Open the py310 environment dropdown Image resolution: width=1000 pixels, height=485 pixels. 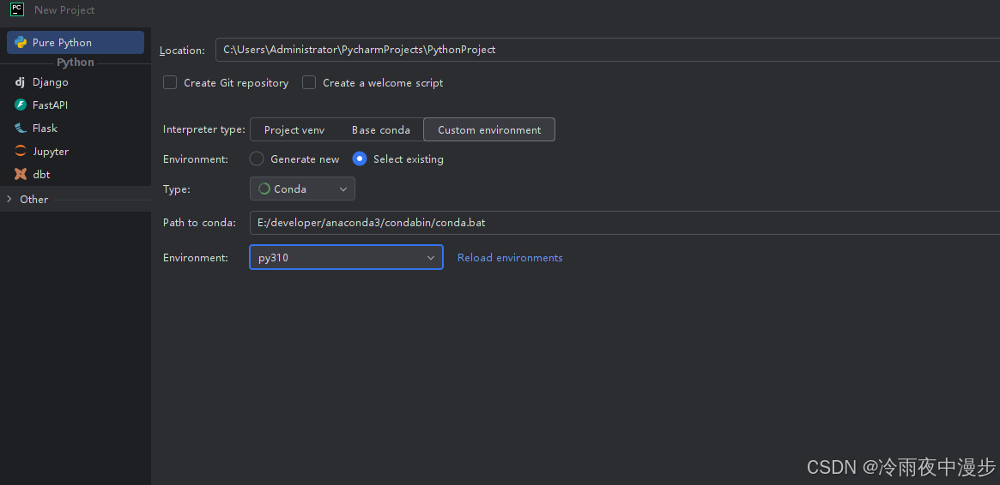click(x=346, y=257)
